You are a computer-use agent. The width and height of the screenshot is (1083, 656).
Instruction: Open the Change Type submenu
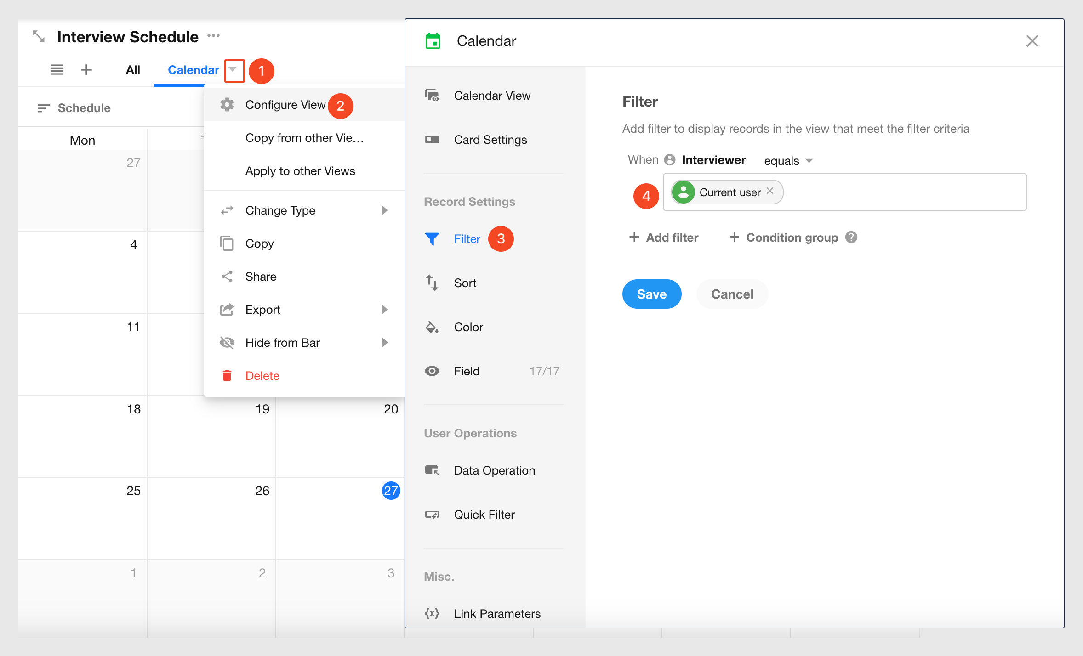(304, 210)
